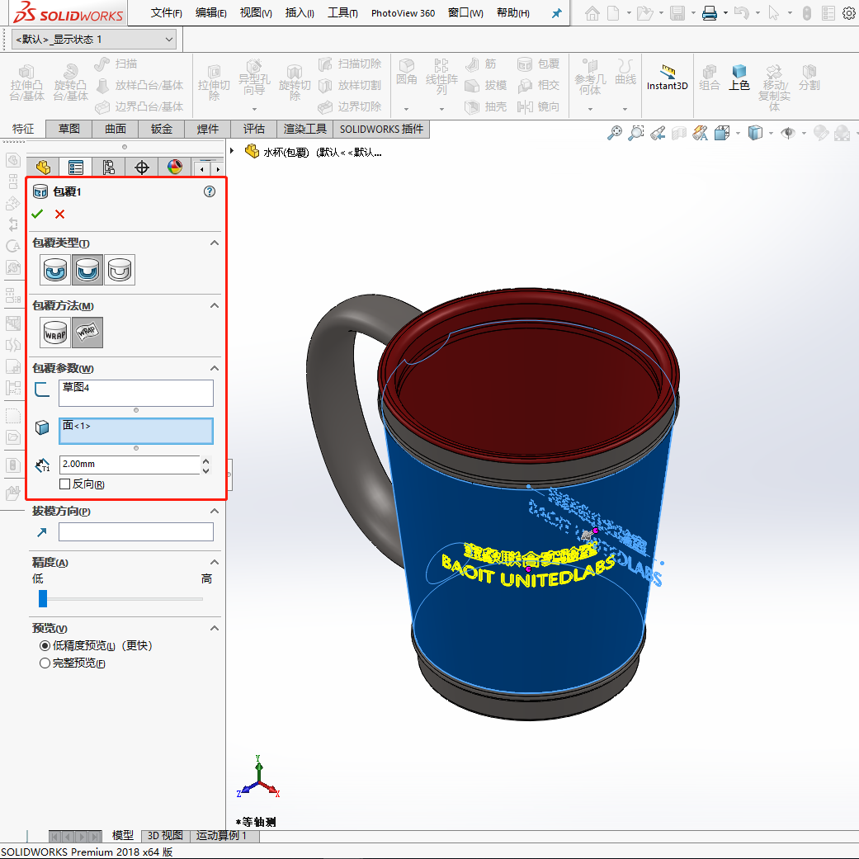This screenshot has width=859, height=859.
Task: Collapse the 精度 section
Action: coord(215,562)
